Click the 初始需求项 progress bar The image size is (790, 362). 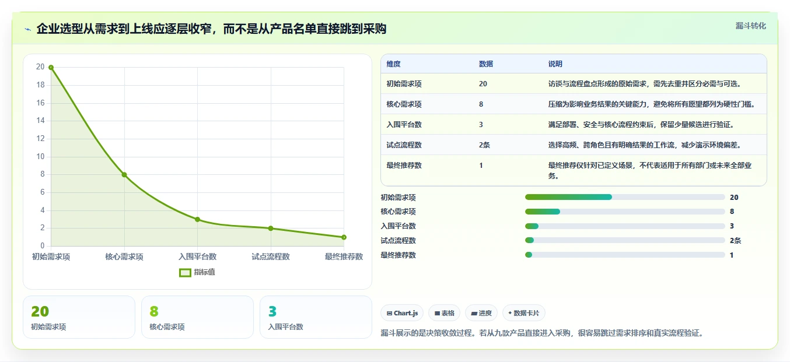[x=625, y=197]
